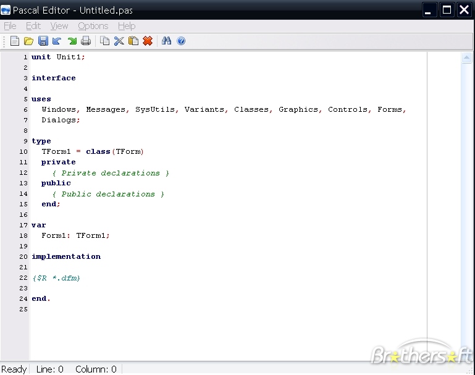
Task: Click 'Messages' in the uses clause
Action: tap(106, 109)
